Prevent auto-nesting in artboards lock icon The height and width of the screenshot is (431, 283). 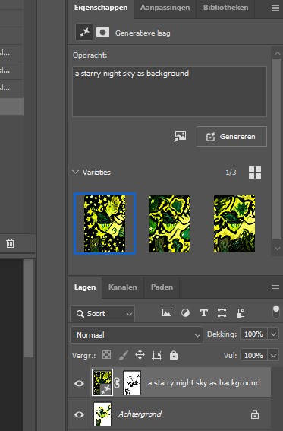tap(157, 356)
